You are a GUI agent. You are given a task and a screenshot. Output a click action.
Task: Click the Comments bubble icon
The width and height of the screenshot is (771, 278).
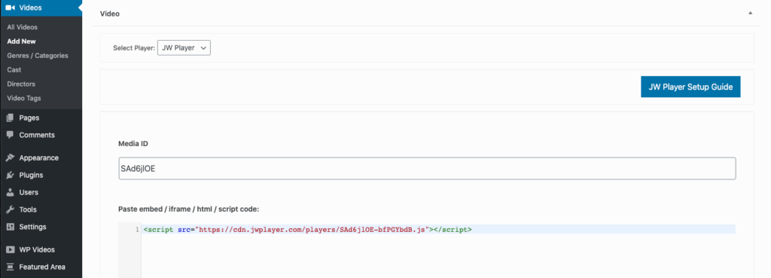[x=10, y=135]
